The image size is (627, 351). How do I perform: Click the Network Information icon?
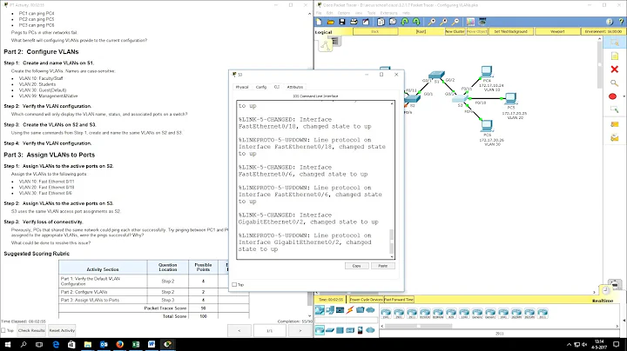click(609, 22)
